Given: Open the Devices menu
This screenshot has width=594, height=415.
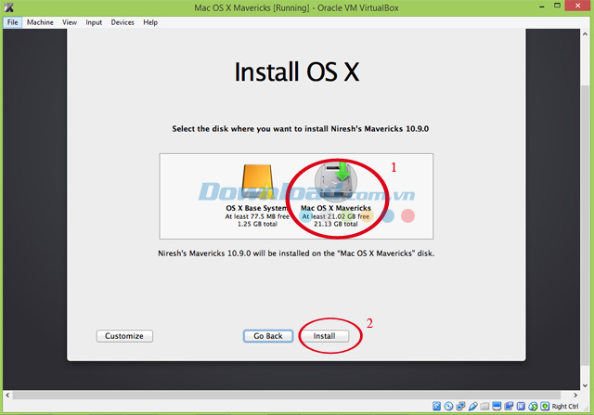Looking at the screenshot, I should click(123, 22).
